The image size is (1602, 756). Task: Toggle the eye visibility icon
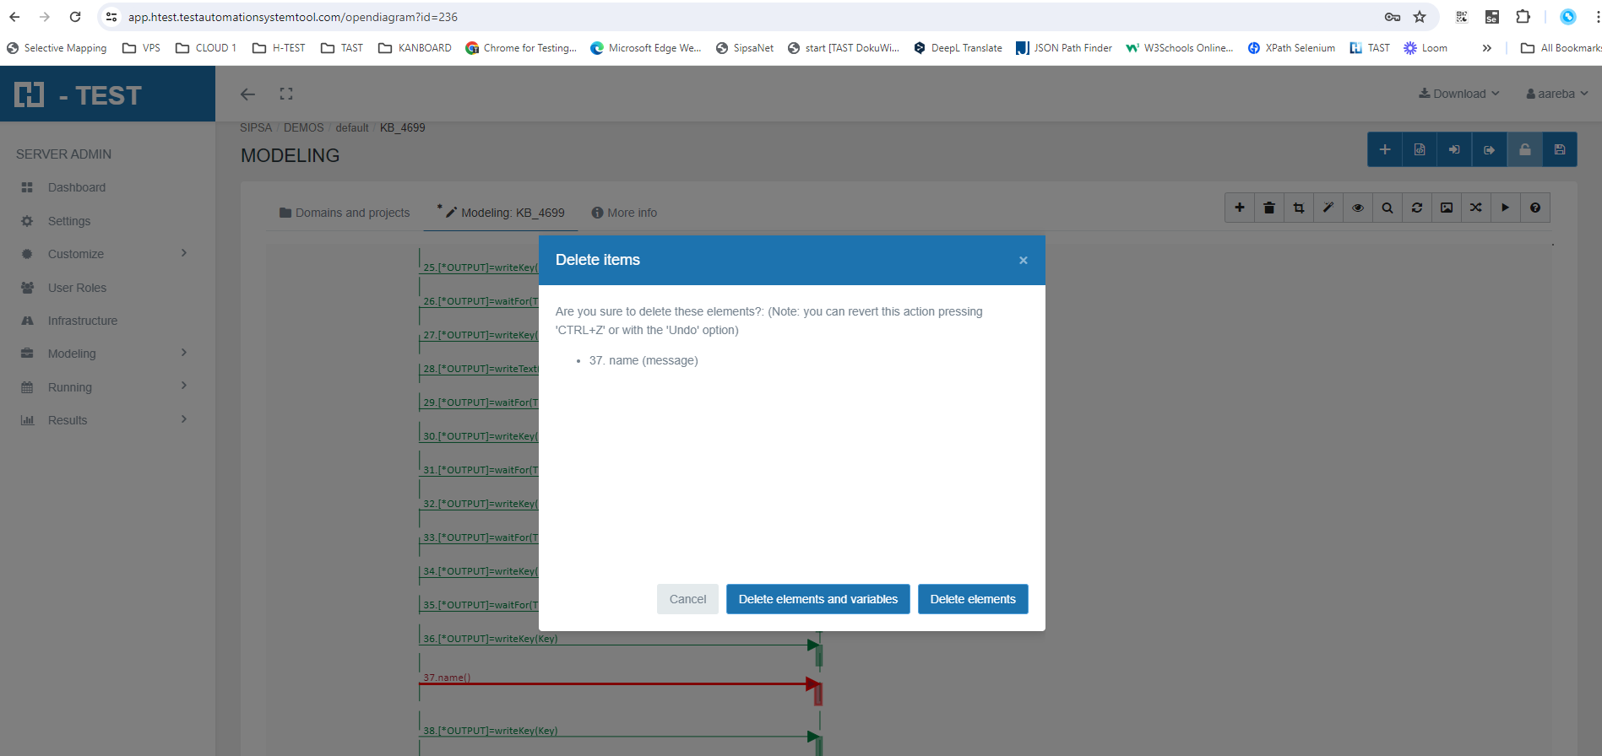click(1358, 208)
